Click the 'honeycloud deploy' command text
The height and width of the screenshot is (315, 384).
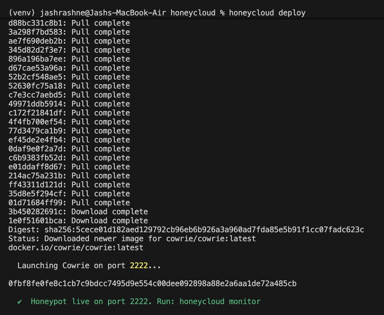click(267, 13)
